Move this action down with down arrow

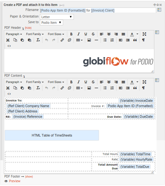point(158,5)
